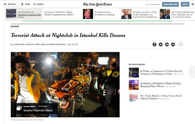Image resolution: width=195 pixels, height=124 pixels.
Task: Click the Subscribe Now button
Action: (170, 4)
